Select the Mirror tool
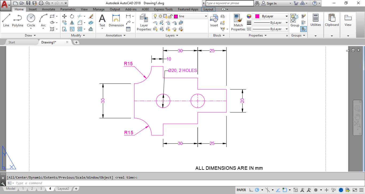The image size is (365, 194). [x=72, y=23]
